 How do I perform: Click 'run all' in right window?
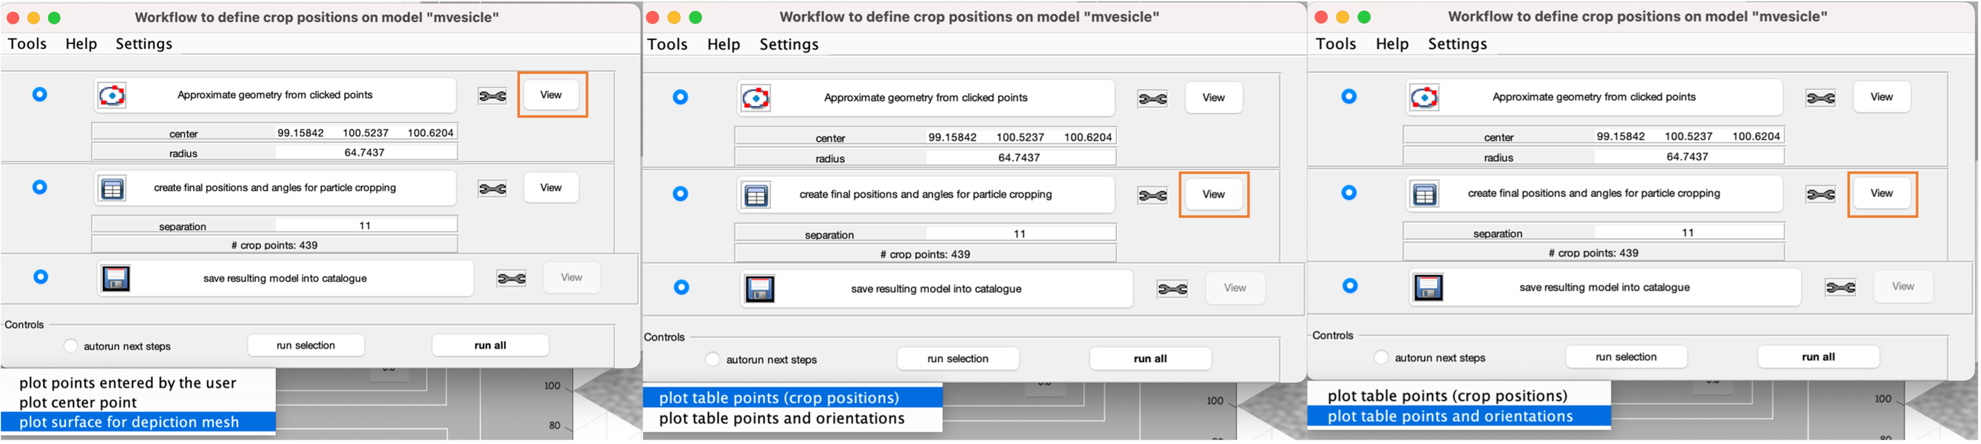(1819, 358)
